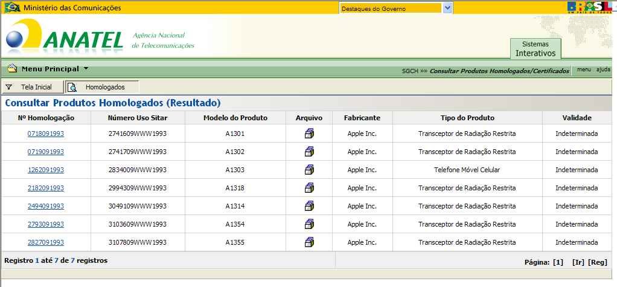
Task: Open homologação link 2182091993
Action: 46,188
